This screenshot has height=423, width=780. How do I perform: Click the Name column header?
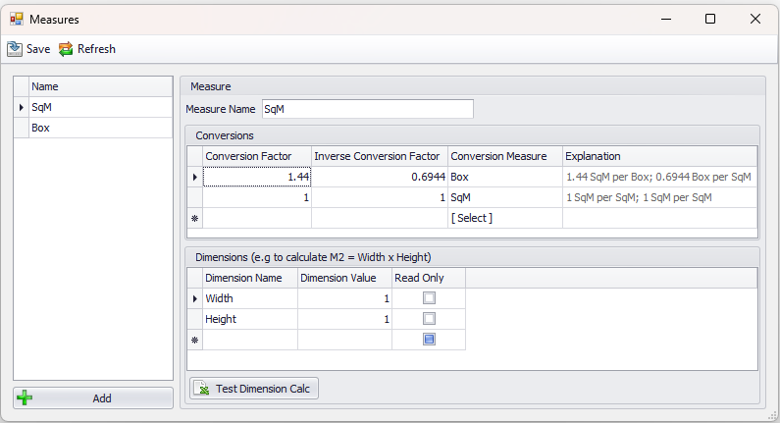pos(100,86)
